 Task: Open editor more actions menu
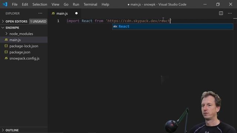pyautogui.click(x=230, y=13)
